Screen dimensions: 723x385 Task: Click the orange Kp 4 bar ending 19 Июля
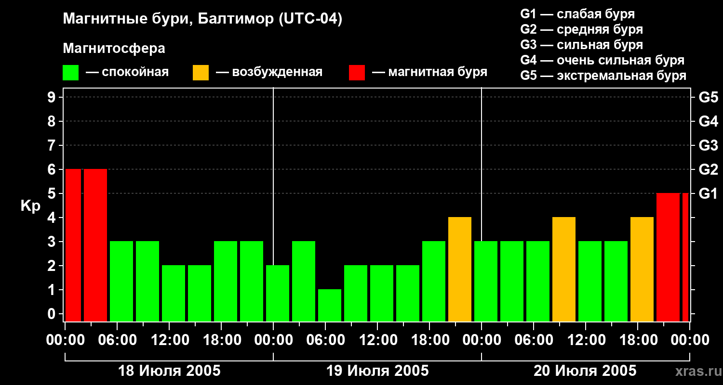[460, 269]
